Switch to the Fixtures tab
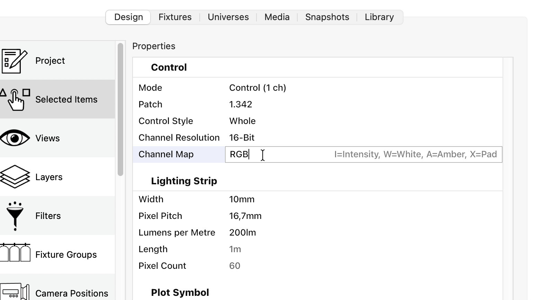The image size is (533, 300). point(175,17)
